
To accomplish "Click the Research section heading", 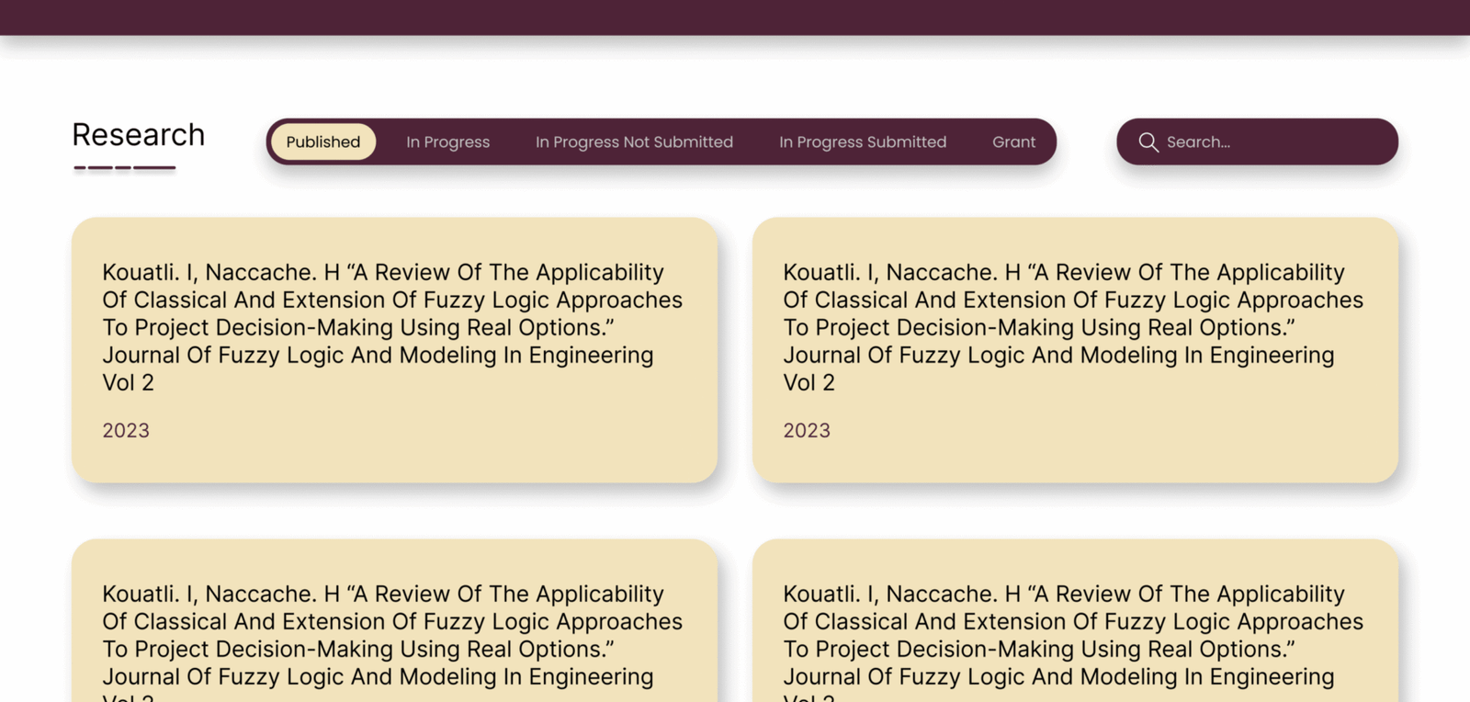I will coord(139,135).
